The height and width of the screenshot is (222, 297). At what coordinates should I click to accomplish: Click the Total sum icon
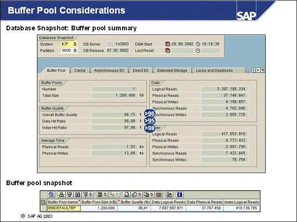(x=99, y=194)
